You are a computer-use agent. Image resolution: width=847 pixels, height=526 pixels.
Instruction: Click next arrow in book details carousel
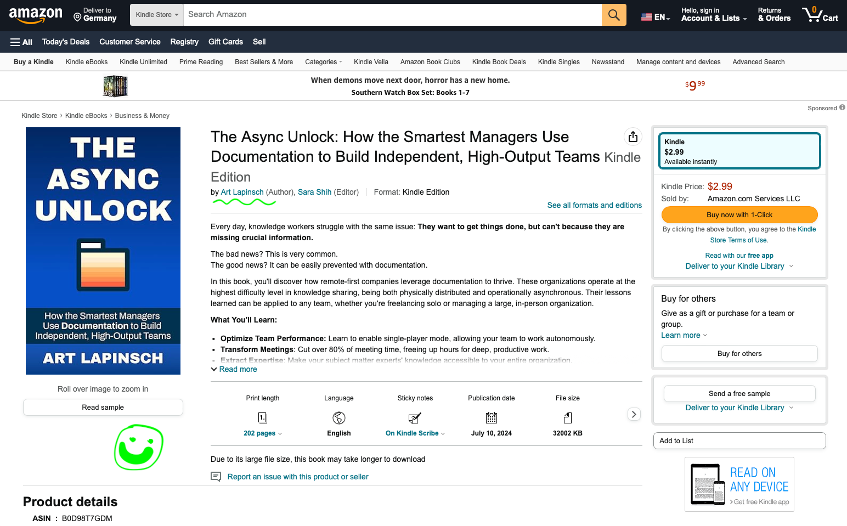pyautogui.click(x=634, y=414)
